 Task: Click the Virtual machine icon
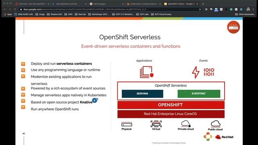click(x=156, y=124)
